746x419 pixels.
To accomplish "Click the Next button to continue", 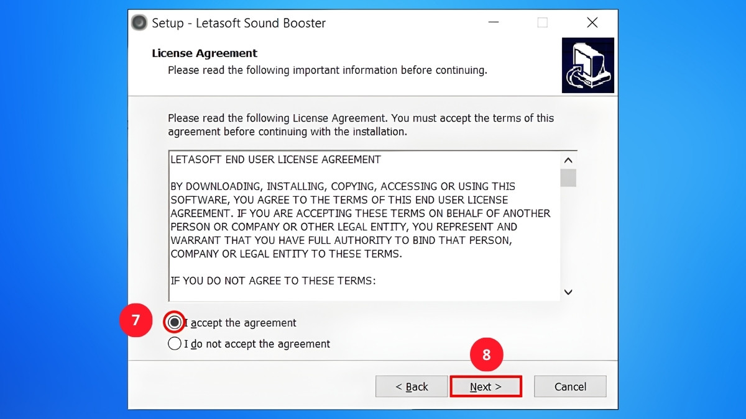I will pos(486,386).
